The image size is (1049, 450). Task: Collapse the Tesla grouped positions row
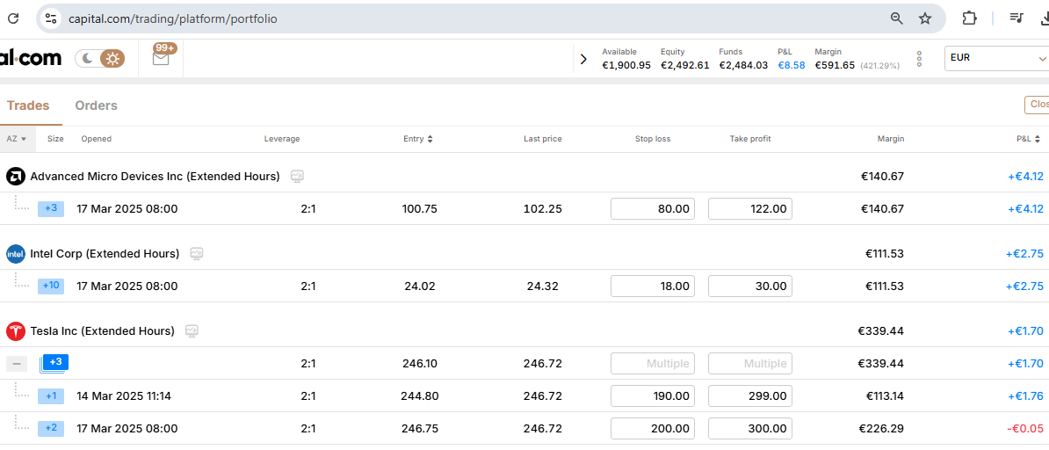(x=16, y=364)
